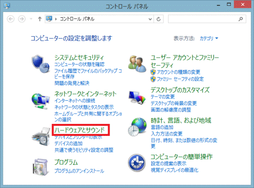Open アカウントの種類の変更 link
The image size is (254, 188).
tap(179, 72)
